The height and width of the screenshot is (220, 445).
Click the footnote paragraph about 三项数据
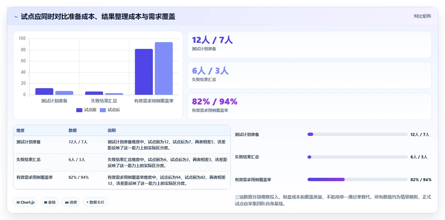point(333,200)
